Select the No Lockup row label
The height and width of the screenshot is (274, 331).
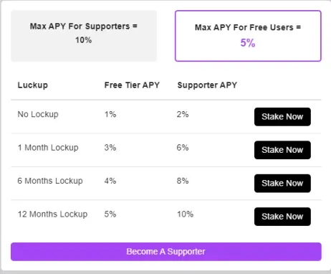(38, 114)
